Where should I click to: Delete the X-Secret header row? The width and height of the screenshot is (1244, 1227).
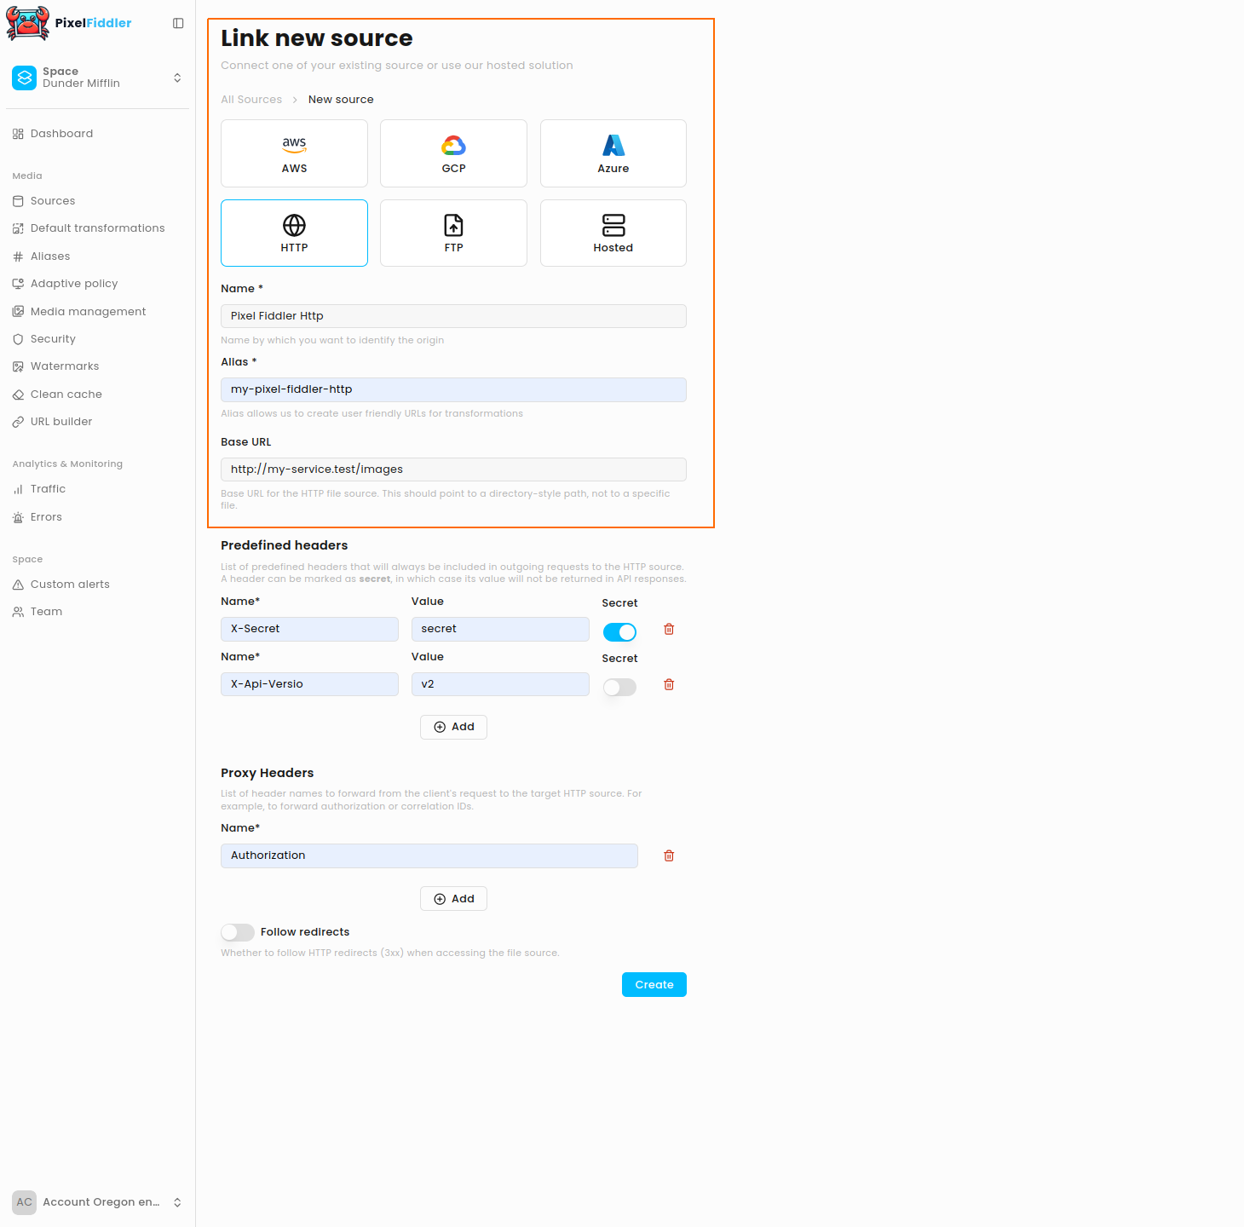pos(669,629)
